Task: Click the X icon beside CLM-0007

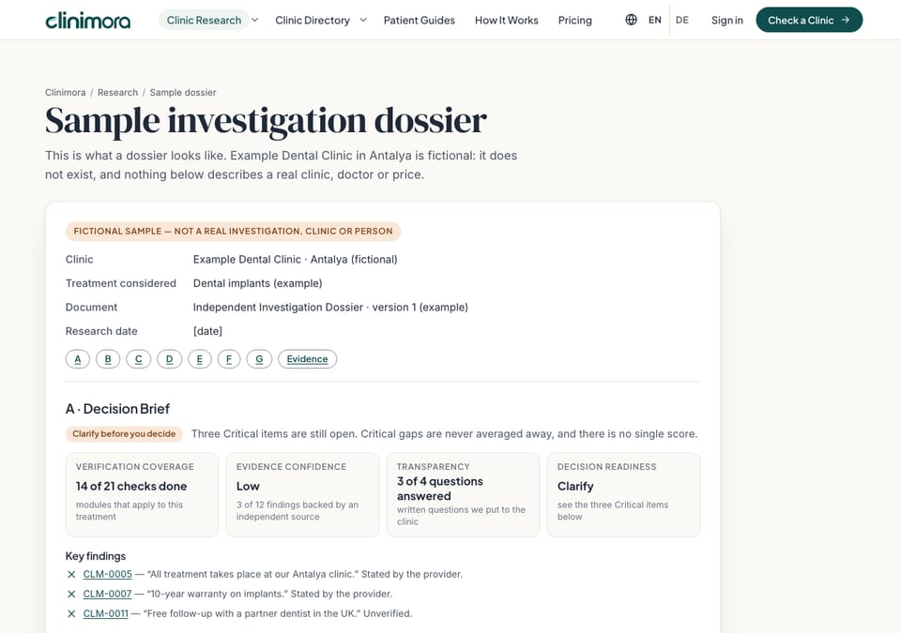Action: click(x=71, y=594)
